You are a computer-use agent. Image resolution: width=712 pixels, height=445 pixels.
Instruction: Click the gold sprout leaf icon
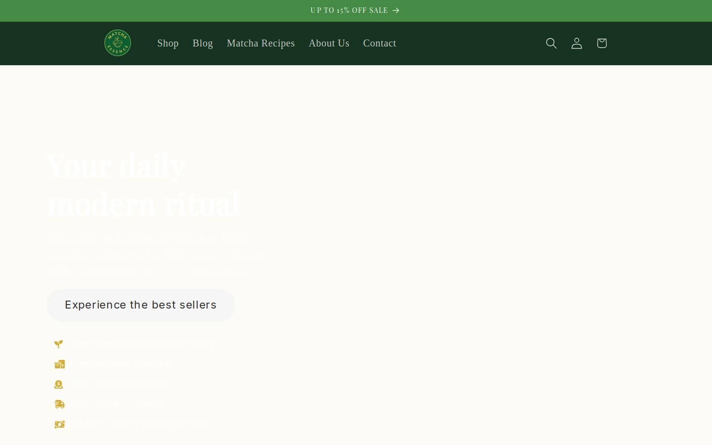(x=59, y=344)
